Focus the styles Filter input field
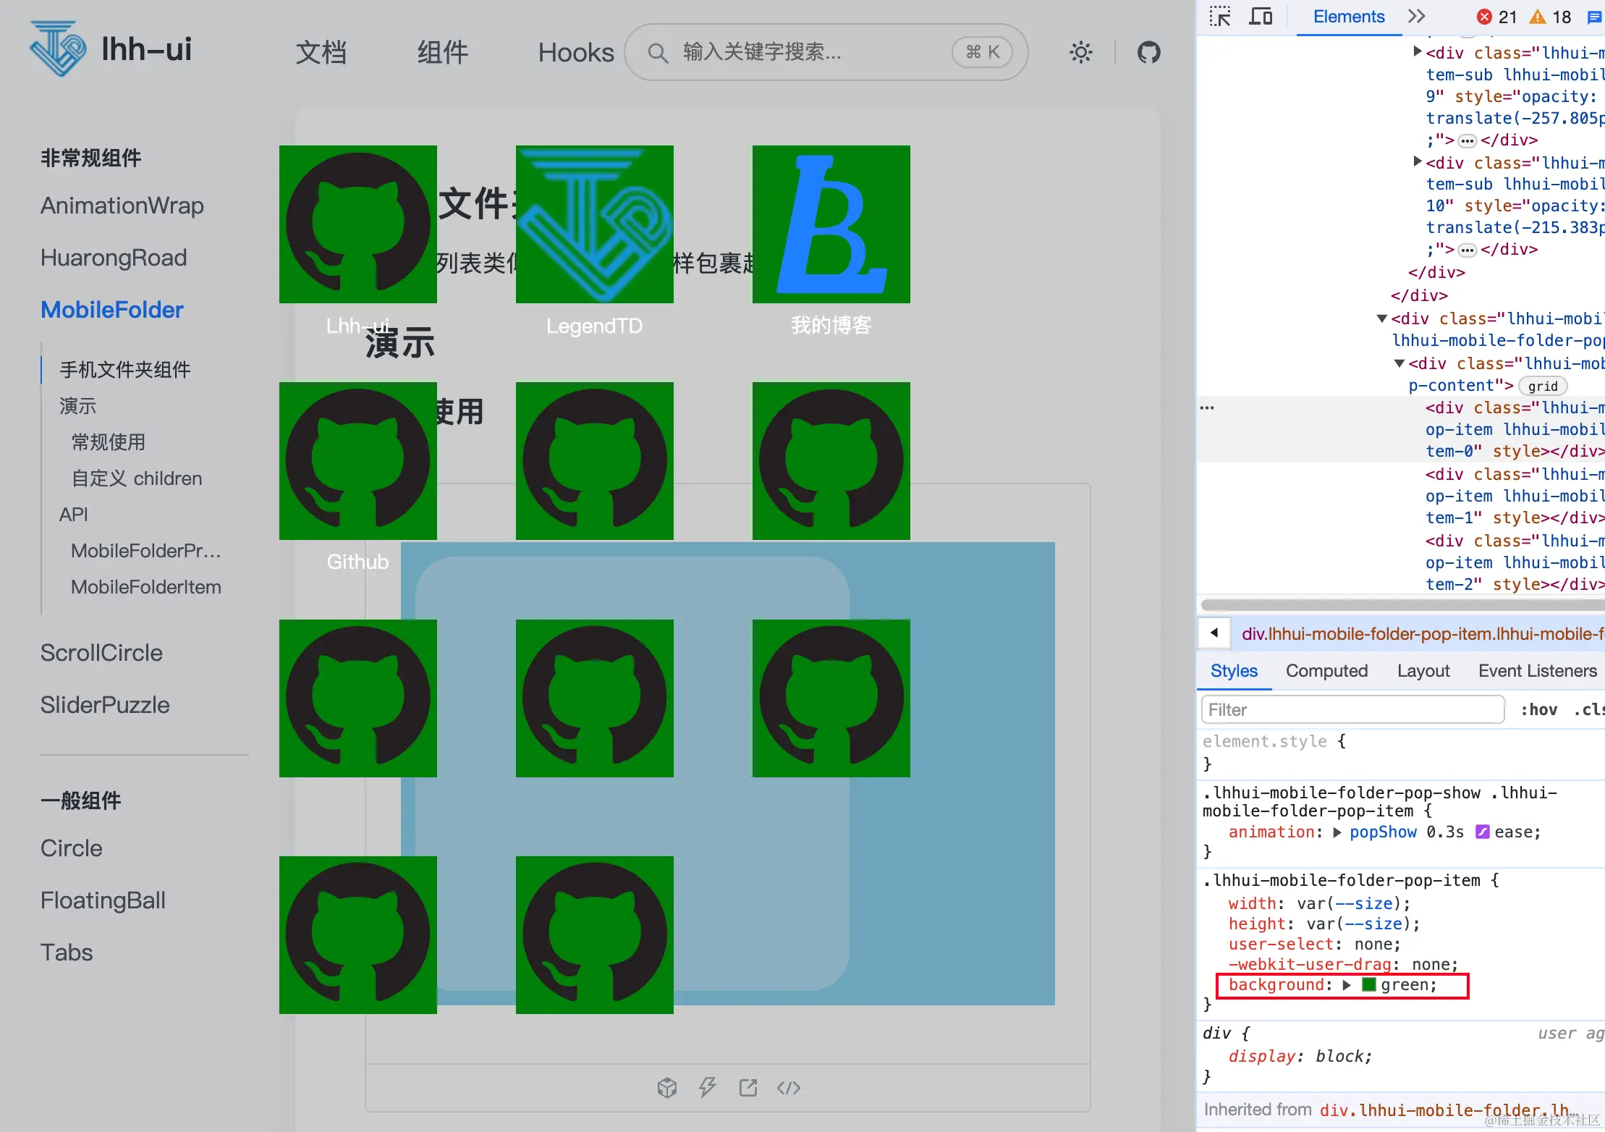 1352,710
